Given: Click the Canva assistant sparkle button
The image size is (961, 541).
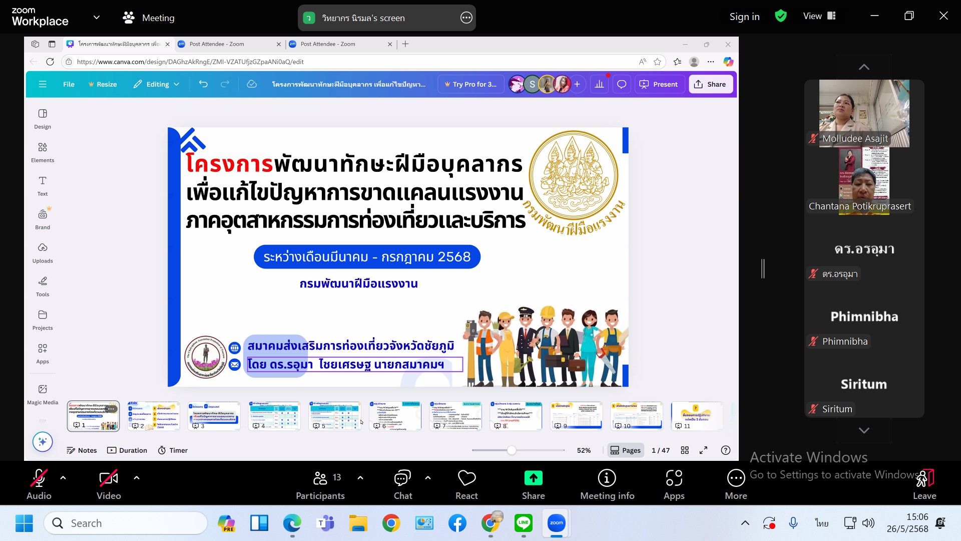Looking at the screenshot, I should coord(43,442).
